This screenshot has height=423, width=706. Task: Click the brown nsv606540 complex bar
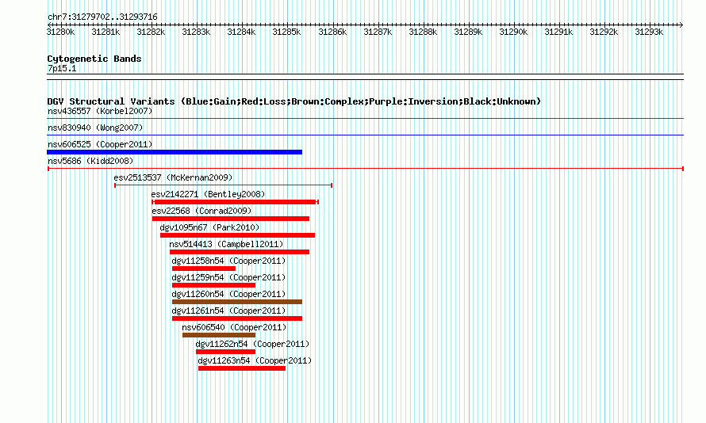click(x=219, y=335)
